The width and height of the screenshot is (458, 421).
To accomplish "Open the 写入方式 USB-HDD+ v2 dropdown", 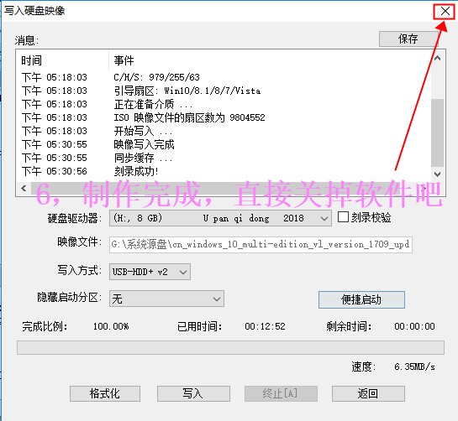I will 150,272.
